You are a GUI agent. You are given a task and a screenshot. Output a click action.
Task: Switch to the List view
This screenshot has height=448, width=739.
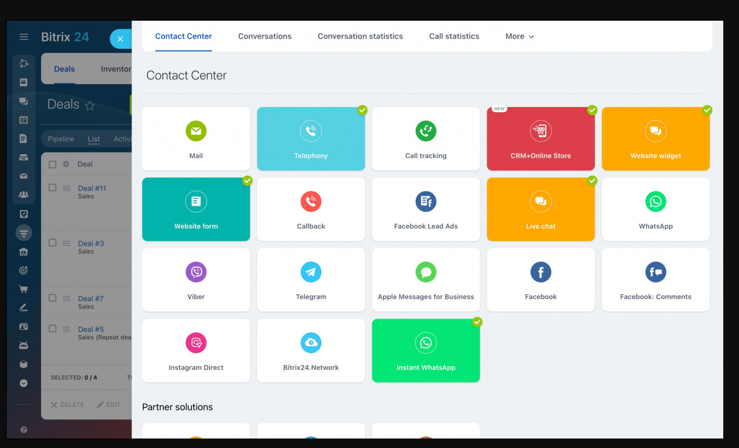click(x=94, y=139)
